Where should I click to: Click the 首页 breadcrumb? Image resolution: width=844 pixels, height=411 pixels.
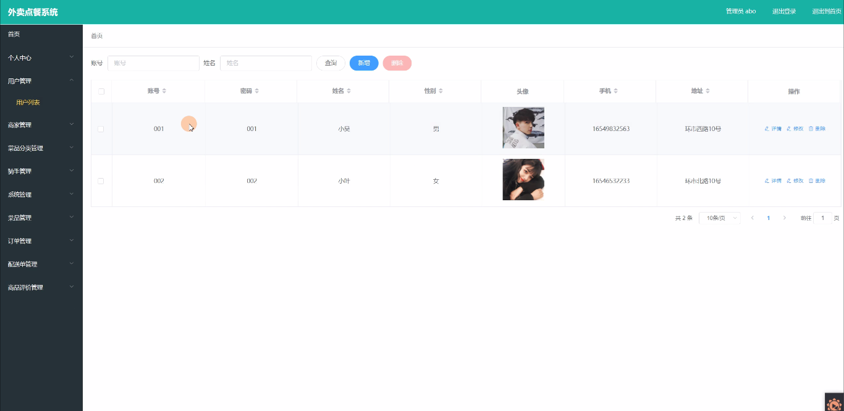pos(97,36)
